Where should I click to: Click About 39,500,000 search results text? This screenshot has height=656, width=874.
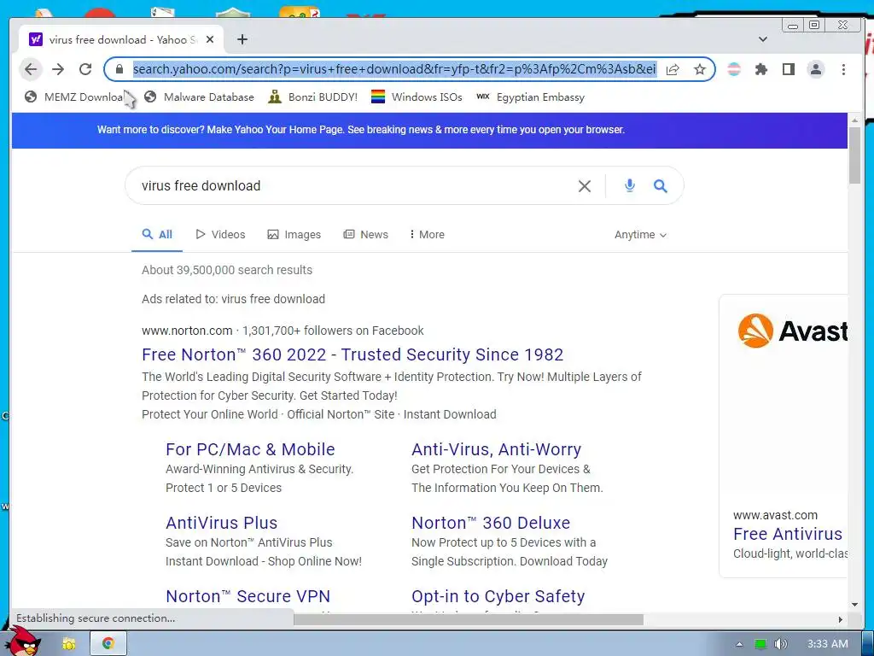point(227,270)
